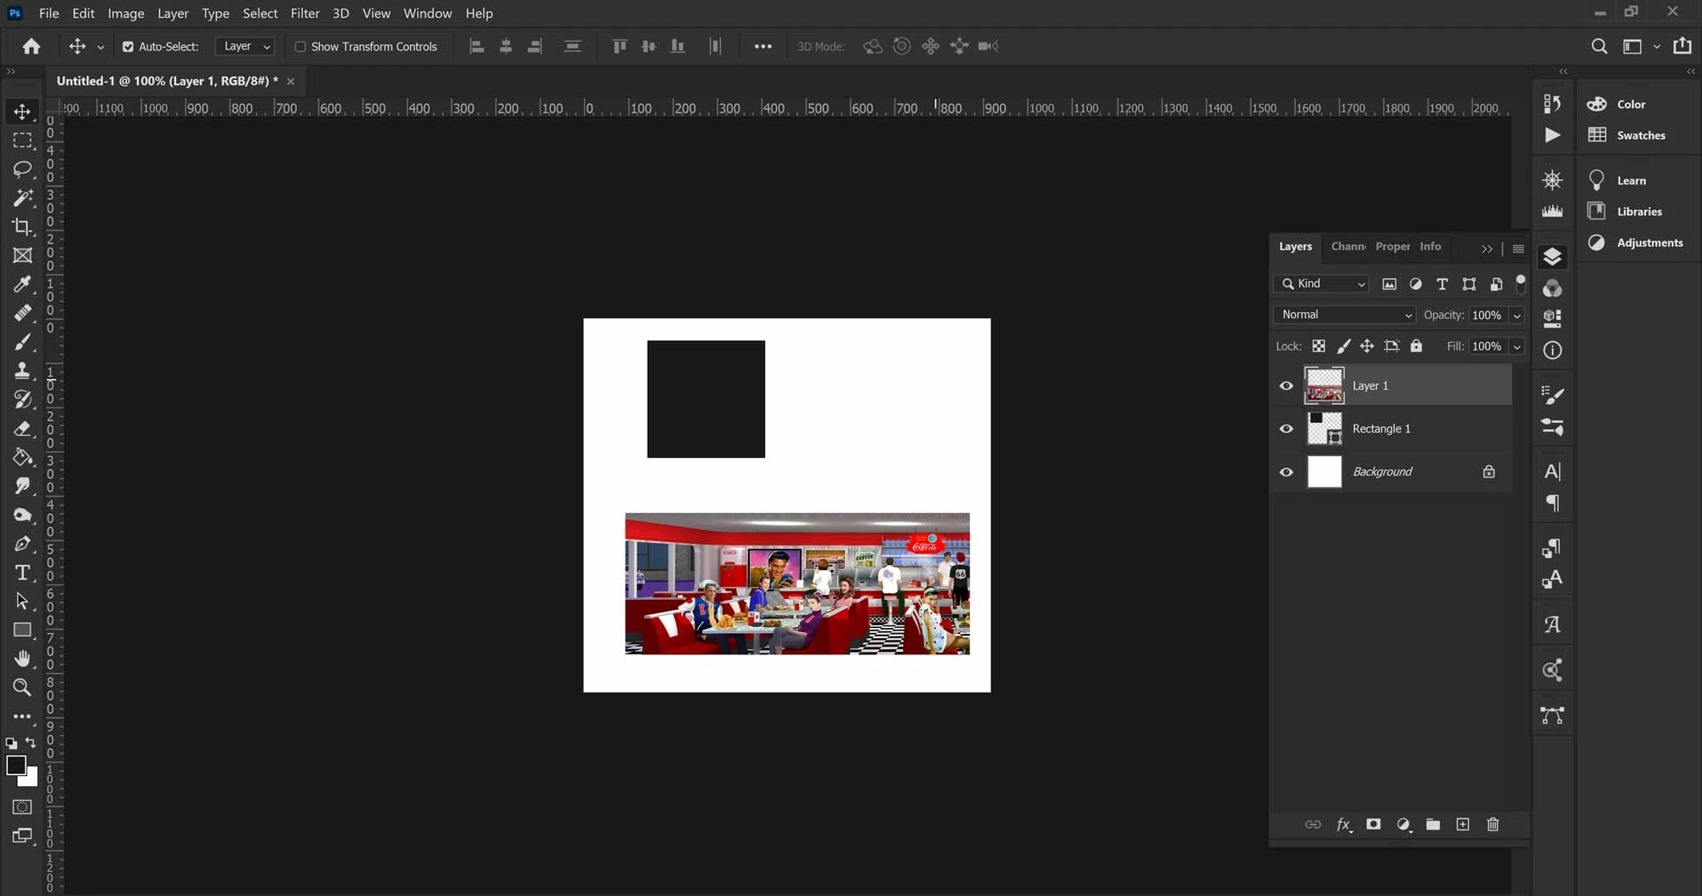
Task: Toggle lock all for layer
Action: (x=1416, y=346)
